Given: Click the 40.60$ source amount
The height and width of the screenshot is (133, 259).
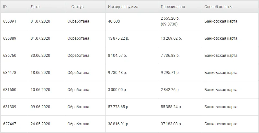Looking at the screenshot, I should click(x=114, y=21).
